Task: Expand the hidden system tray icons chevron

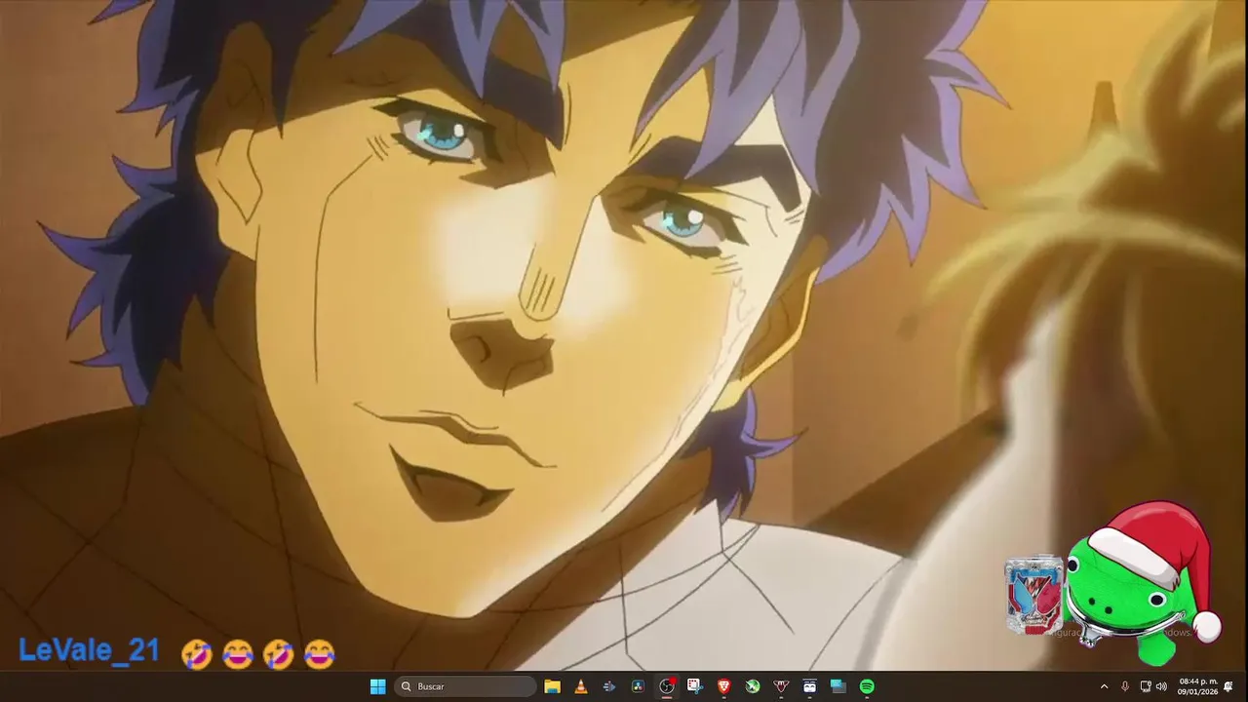Action: [x=1104, y=686]
